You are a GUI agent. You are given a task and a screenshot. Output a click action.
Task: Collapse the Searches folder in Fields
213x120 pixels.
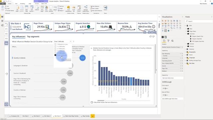186,34
